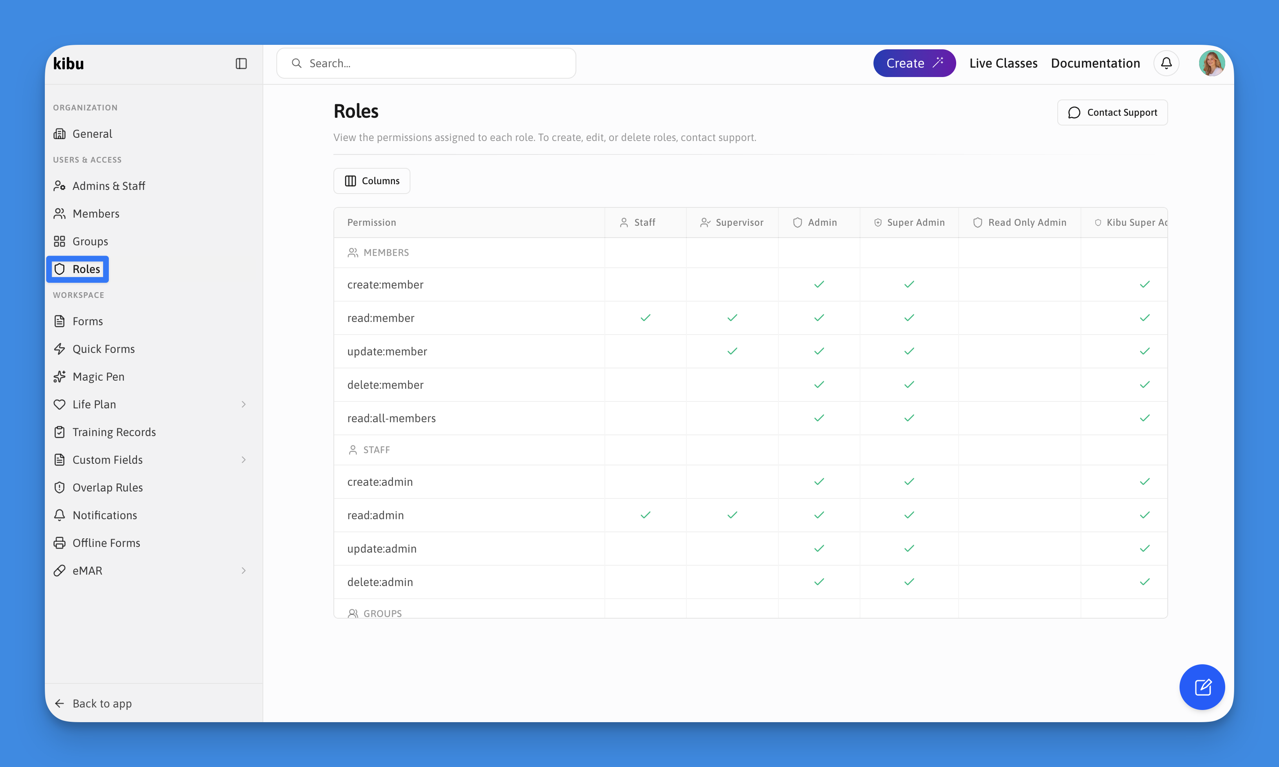Click the Supervisor checkmark for update:member
The height and width of the screenshot is (767, 1279).
point(732,351)
